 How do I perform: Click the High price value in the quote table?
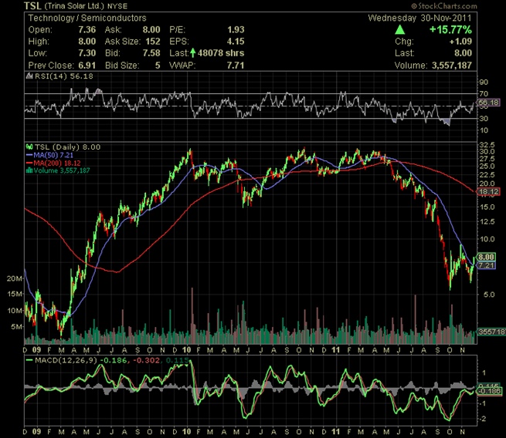[87, 42]
